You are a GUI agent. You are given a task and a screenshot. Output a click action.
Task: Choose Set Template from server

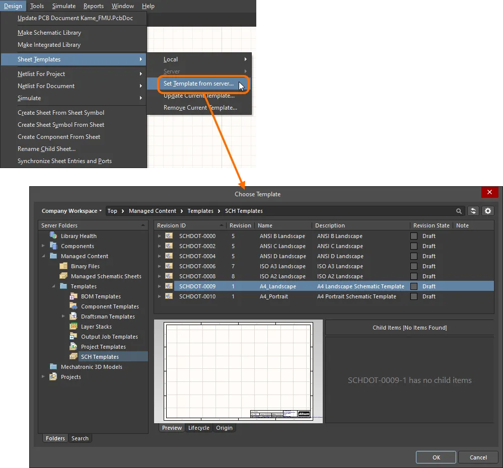(x=198, y=84)
